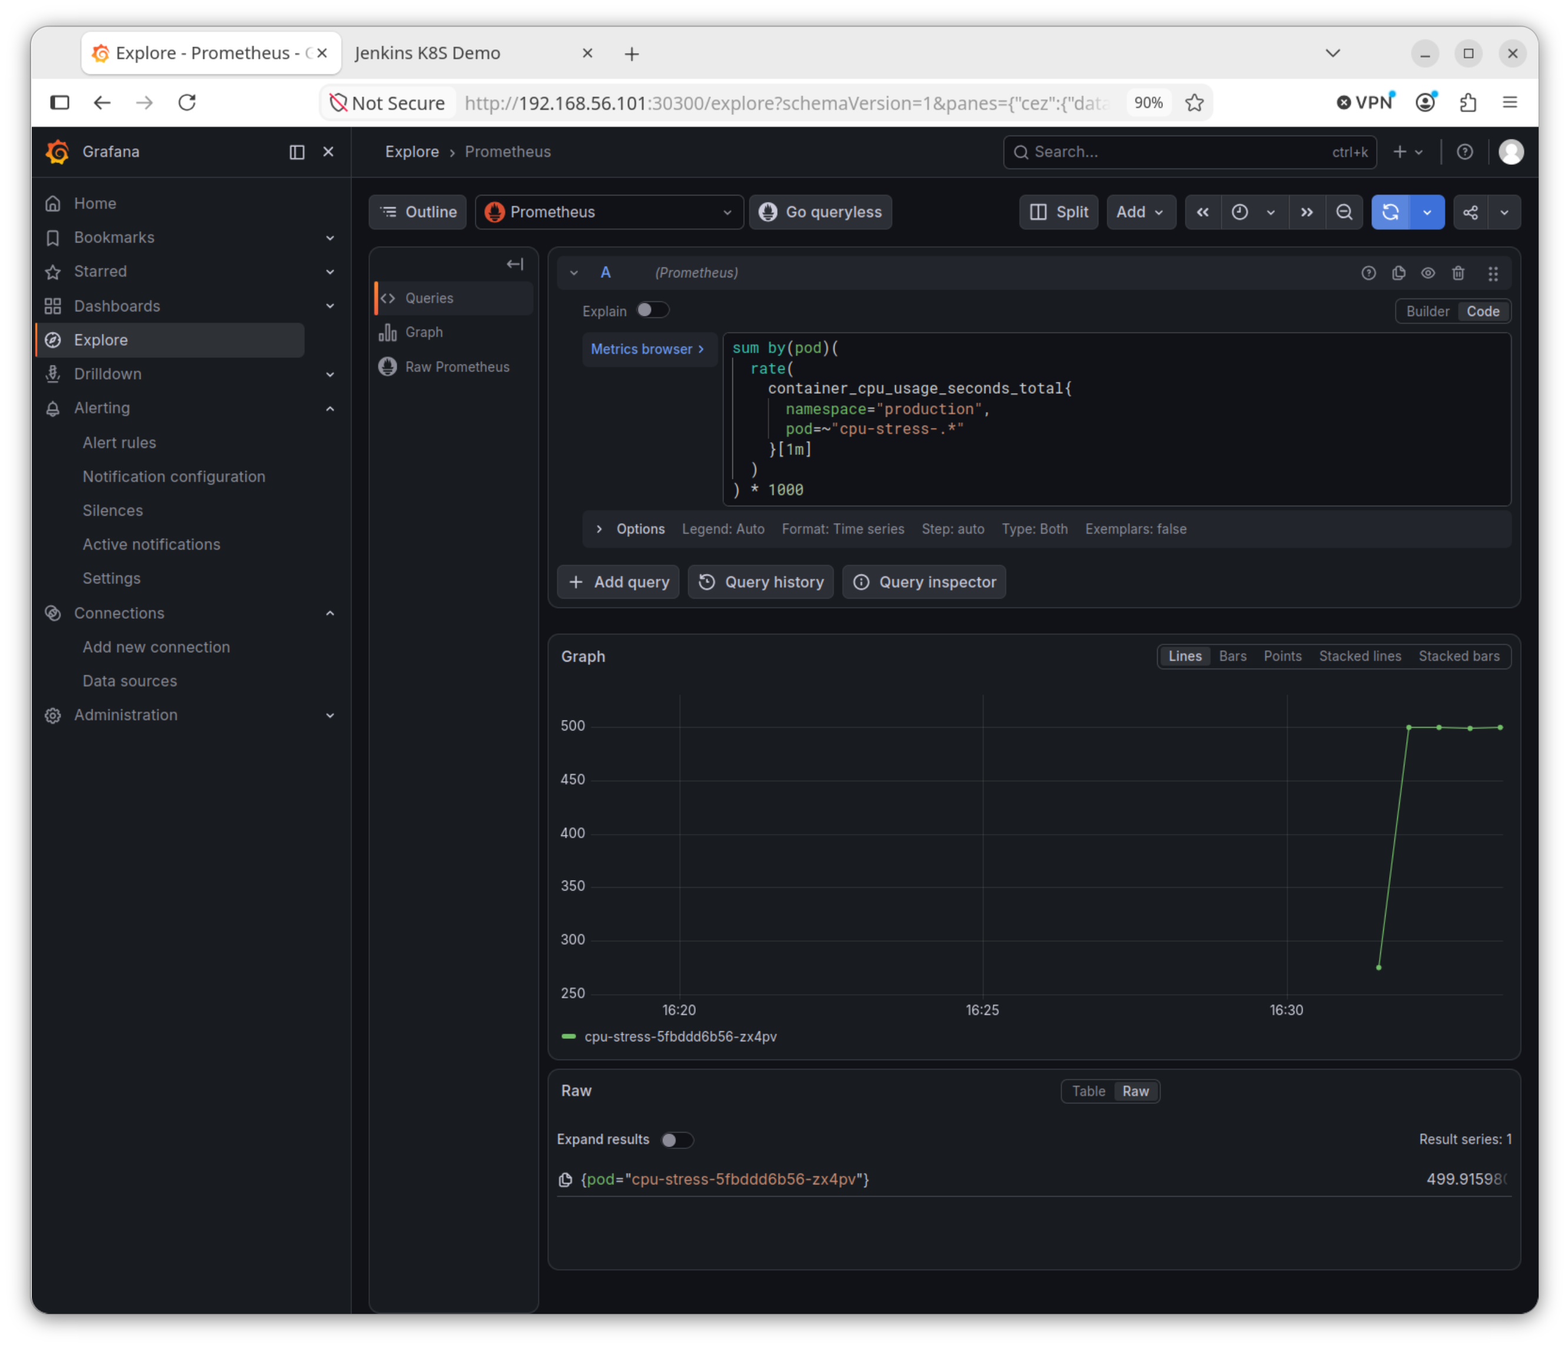Open the Query inspector
The width and height of the screenshot is (1568, 1348).
coord(924,582)
